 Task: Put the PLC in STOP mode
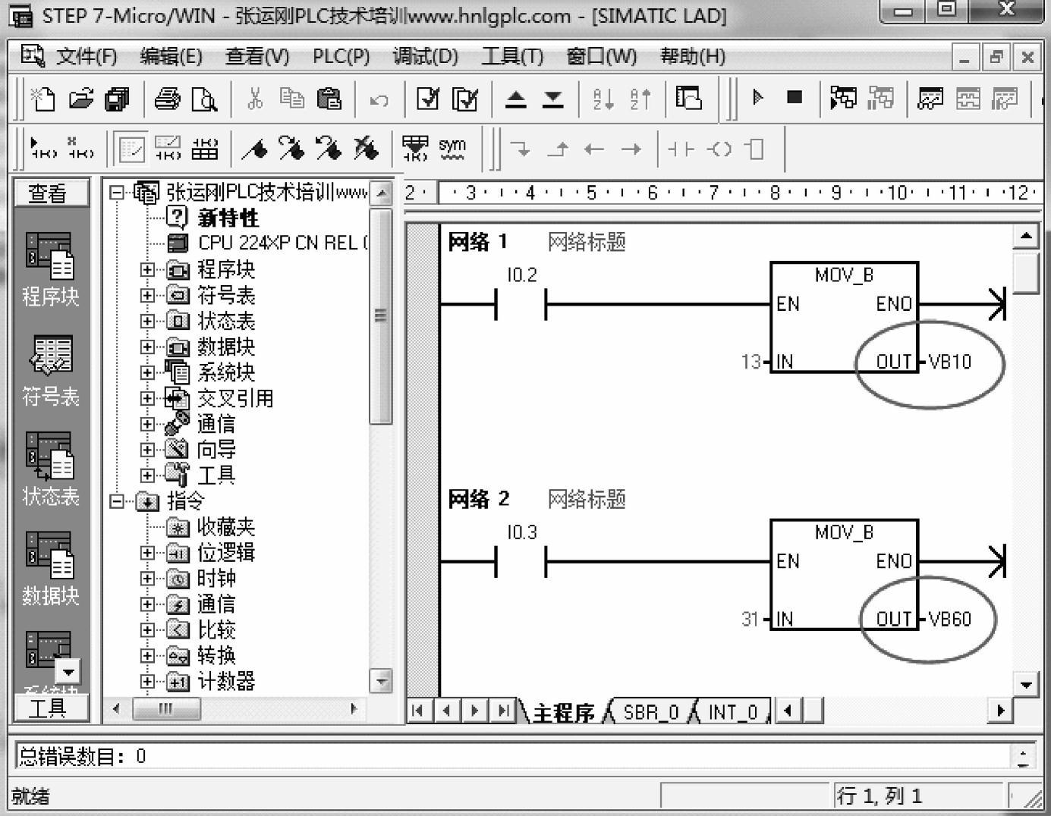(795, 97)
